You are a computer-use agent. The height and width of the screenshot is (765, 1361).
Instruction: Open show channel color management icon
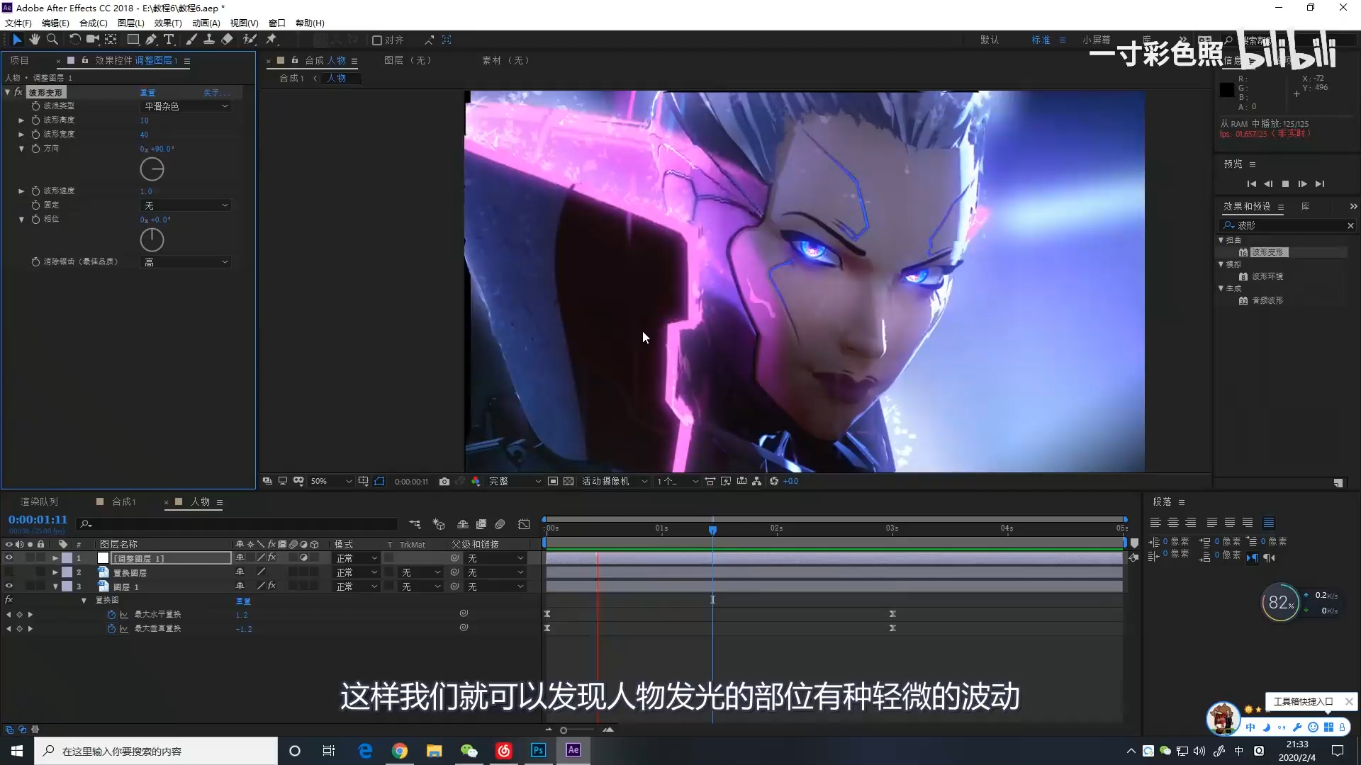(x=476, y=481)
